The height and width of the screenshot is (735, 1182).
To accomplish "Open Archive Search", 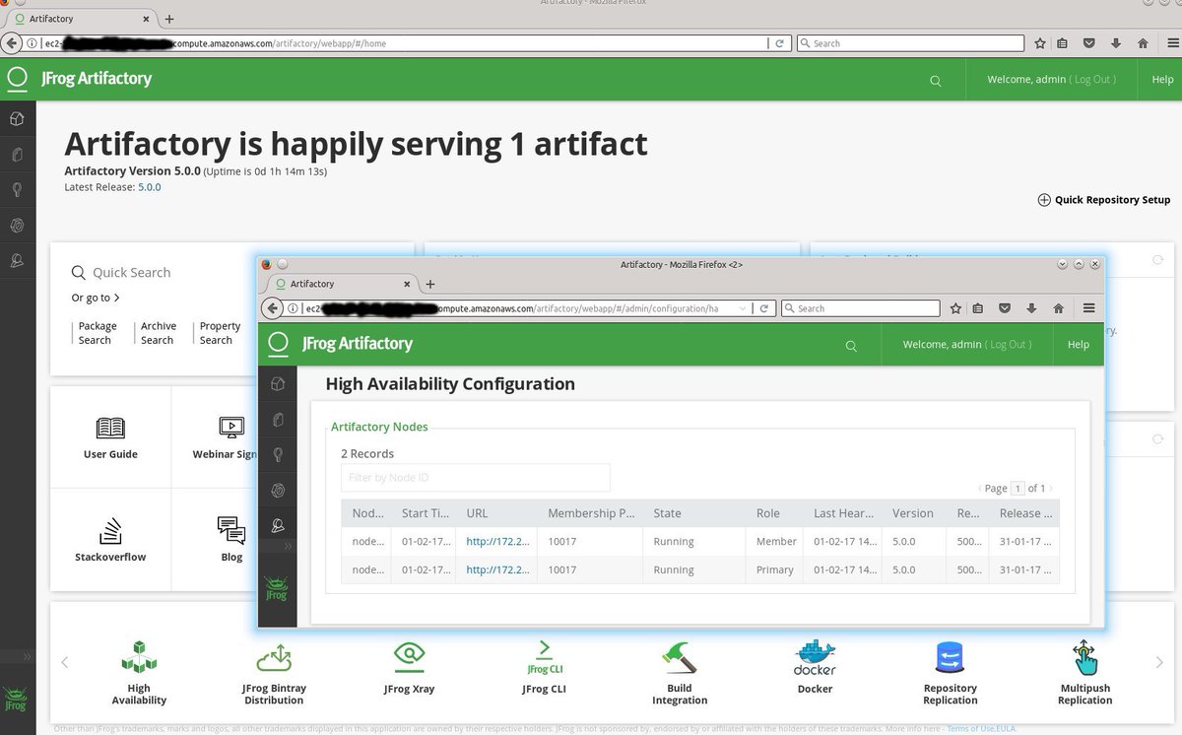I will coord(158,333).
